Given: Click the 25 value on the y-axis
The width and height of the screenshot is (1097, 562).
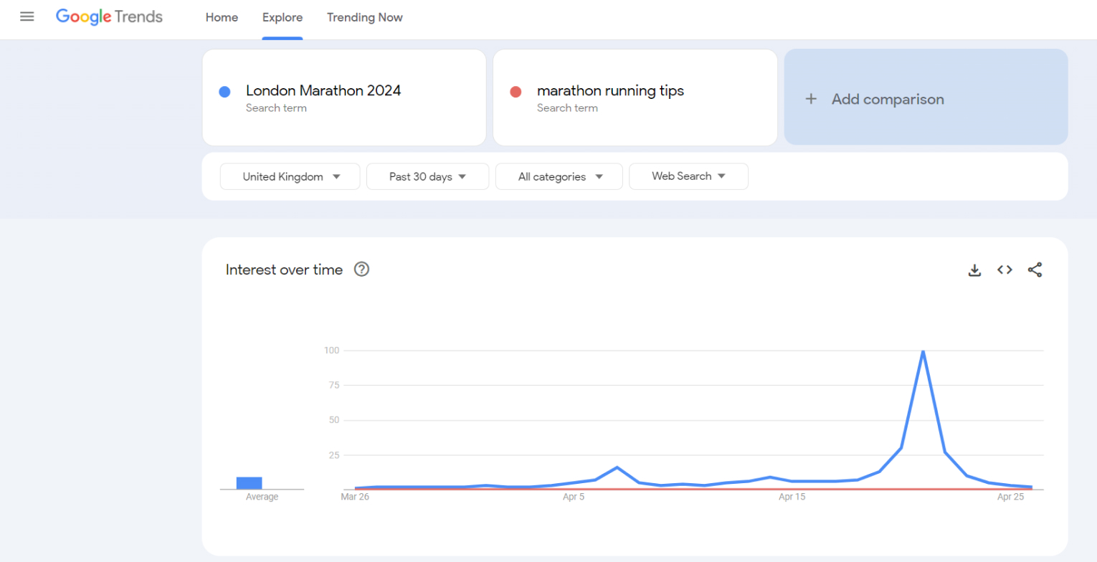Looking at the screenshot, I should (333, 455).
